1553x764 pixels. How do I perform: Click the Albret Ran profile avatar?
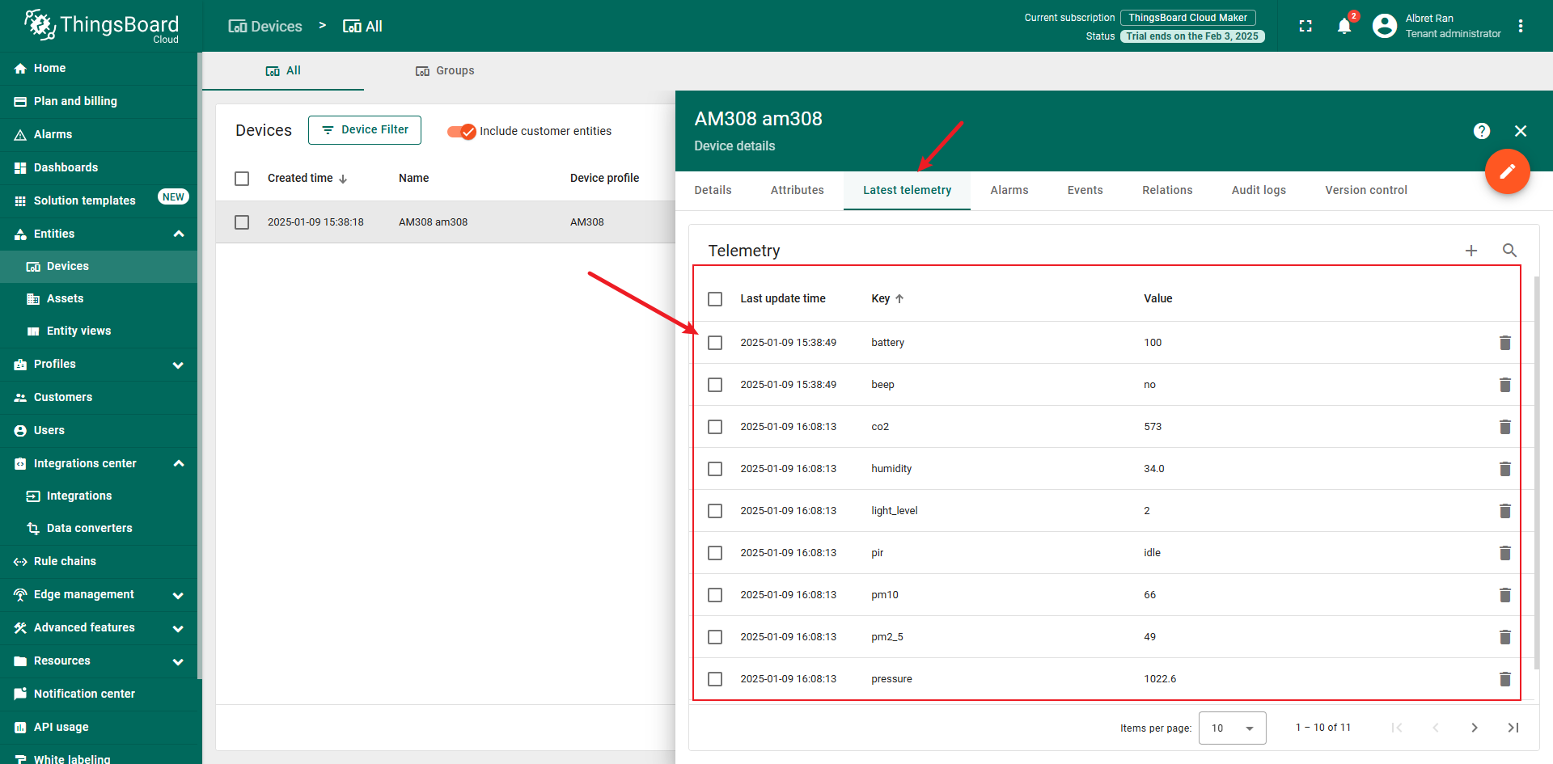1385,26
